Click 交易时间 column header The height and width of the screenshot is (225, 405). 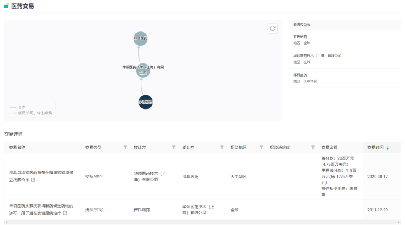[375, 147]
